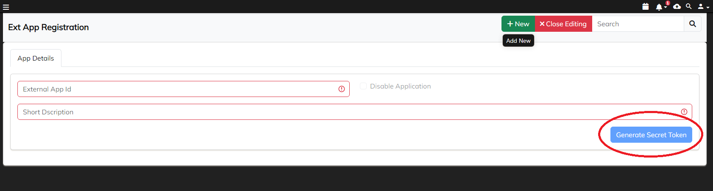Viewport: 713px width, 191px height.
Task: Click the Close Editing button
Action: pos(563,24)
